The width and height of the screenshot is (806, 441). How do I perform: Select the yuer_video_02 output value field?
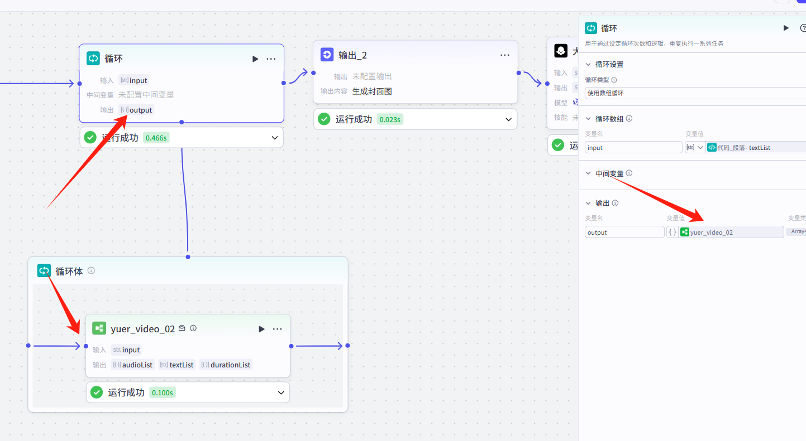[x=731, y=232]
